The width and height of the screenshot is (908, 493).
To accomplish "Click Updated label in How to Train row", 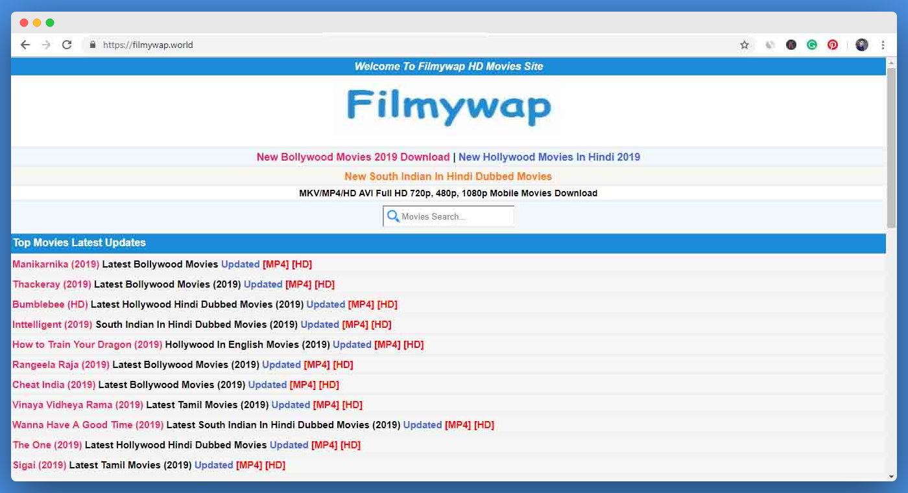I will tap(352, 345).
